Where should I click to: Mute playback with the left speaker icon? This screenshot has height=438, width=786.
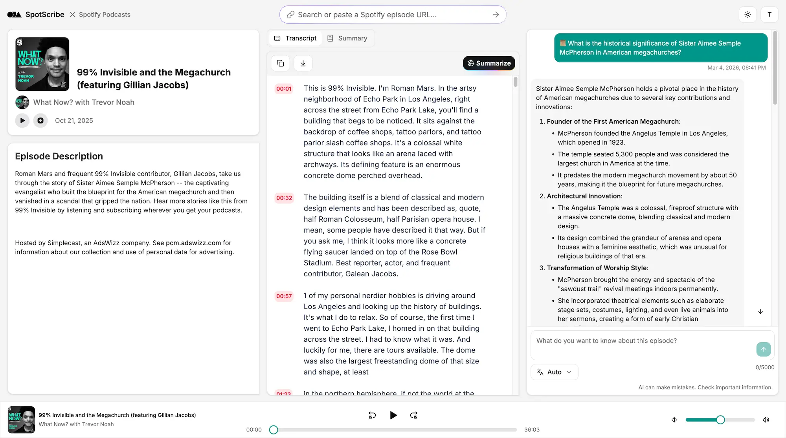click(674, 420)
